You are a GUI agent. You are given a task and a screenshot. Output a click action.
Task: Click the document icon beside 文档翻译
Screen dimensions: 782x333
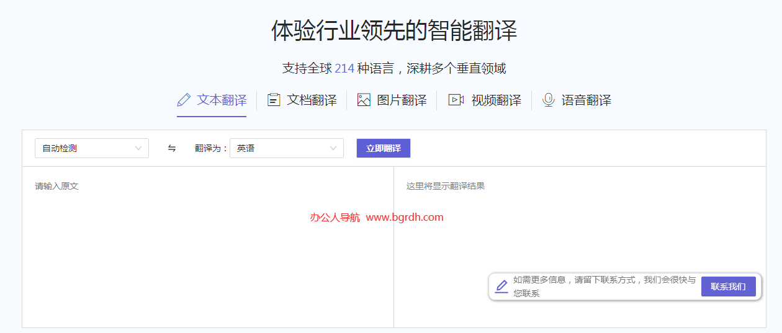click(x=274, y=100)
